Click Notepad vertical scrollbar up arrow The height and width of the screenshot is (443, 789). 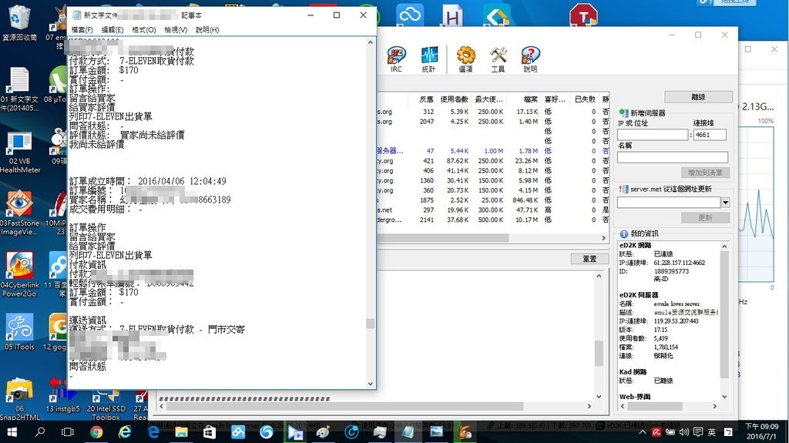coord(371,42)
